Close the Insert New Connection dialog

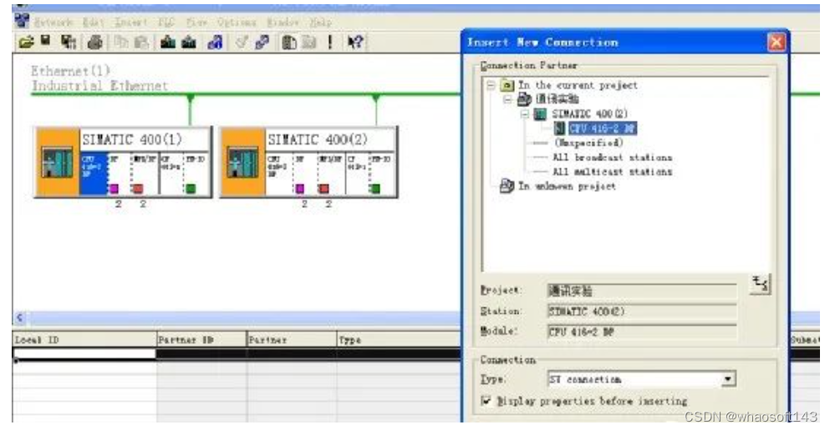click(777, 43)
